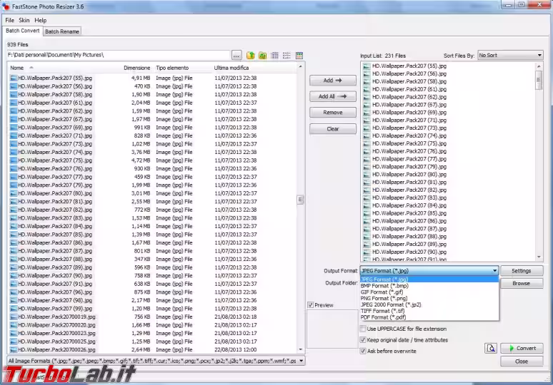The image size is (553, 385).
Task: Click the preview output magnifier icon
Action: point(491,349)
